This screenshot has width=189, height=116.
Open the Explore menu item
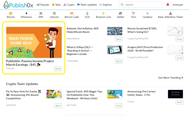tap(105, 5)
